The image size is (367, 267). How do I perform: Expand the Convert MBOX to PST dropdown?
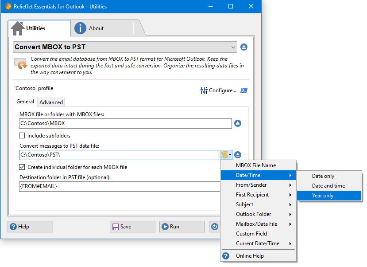point(125,47)
